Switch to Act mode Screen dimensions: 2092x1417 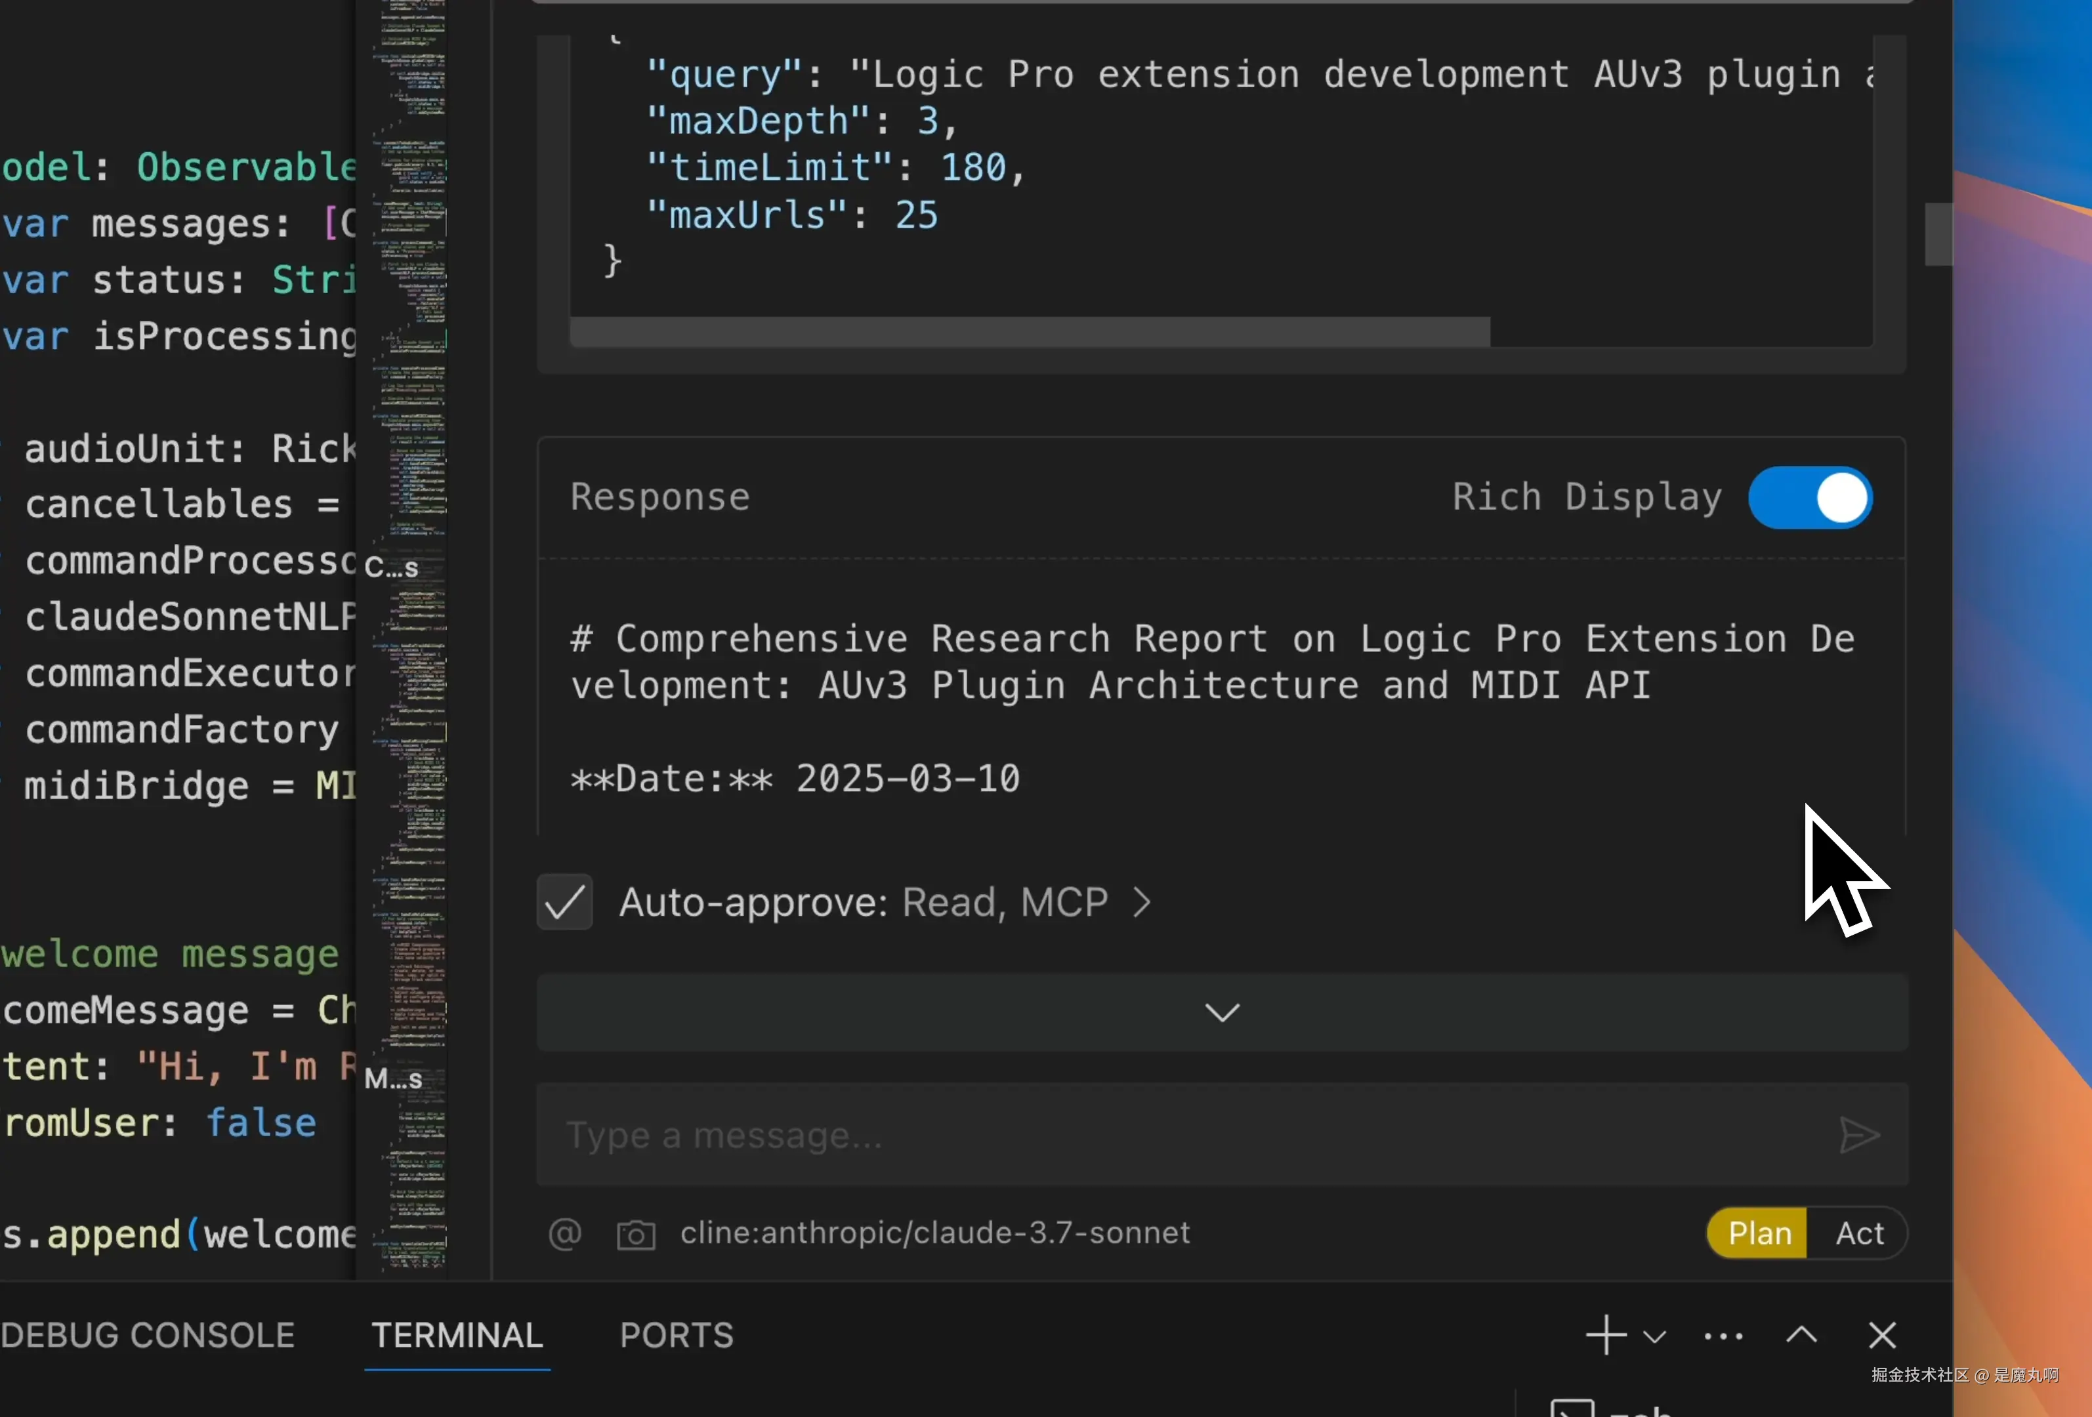pyautogui.click(x=1859, y=1233)
